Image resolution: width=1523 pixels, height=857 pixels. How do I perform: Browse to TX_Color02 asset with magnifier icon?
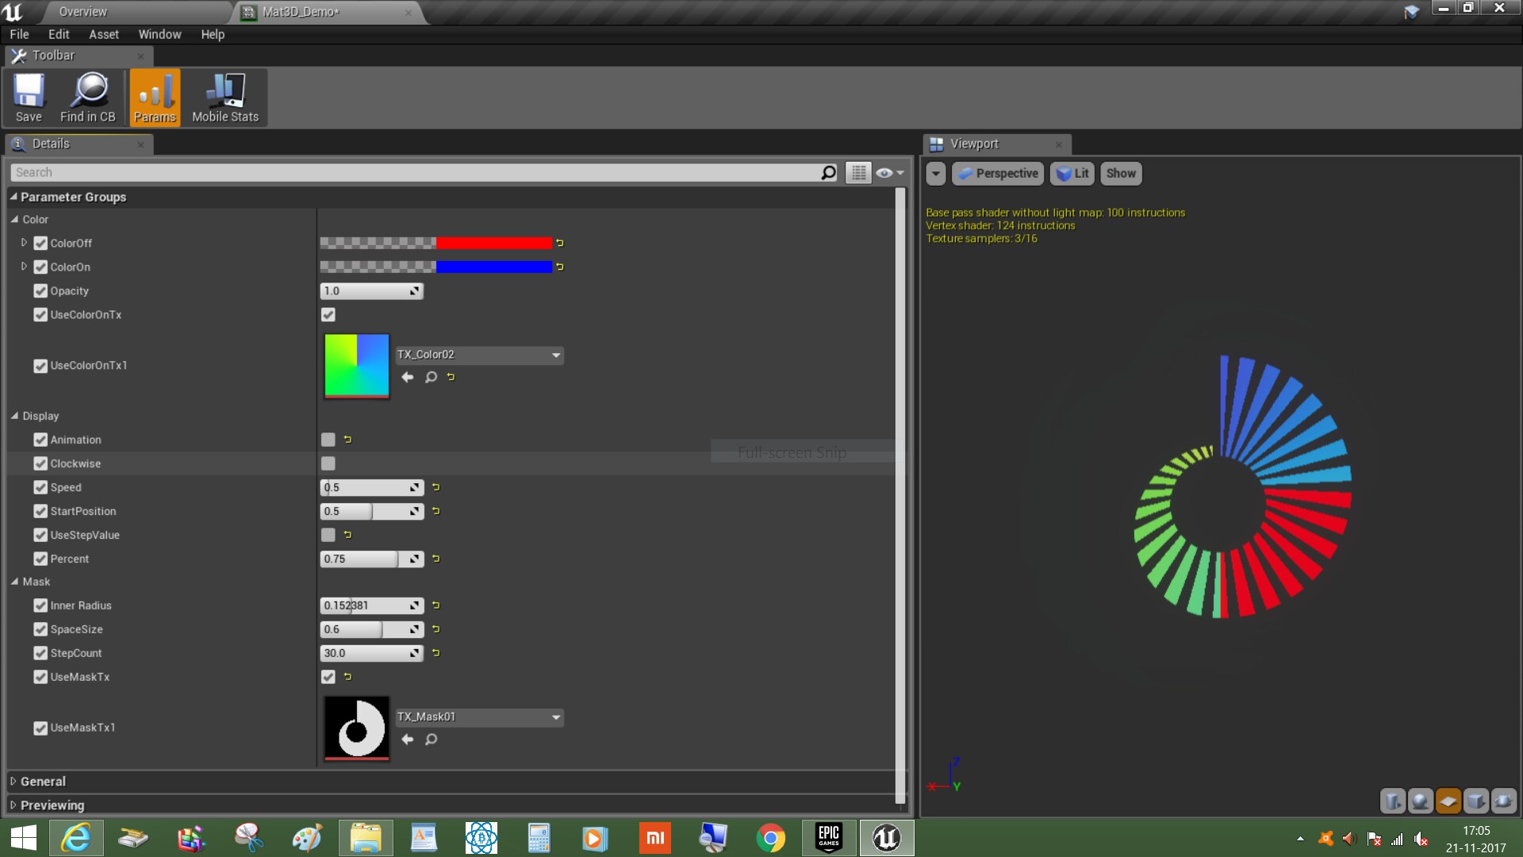[x=431, y=377]
